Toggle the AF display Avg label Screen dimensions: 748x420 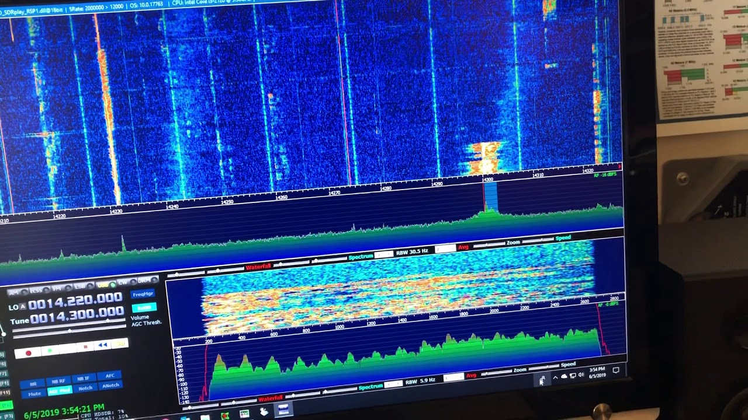(471, 375)
